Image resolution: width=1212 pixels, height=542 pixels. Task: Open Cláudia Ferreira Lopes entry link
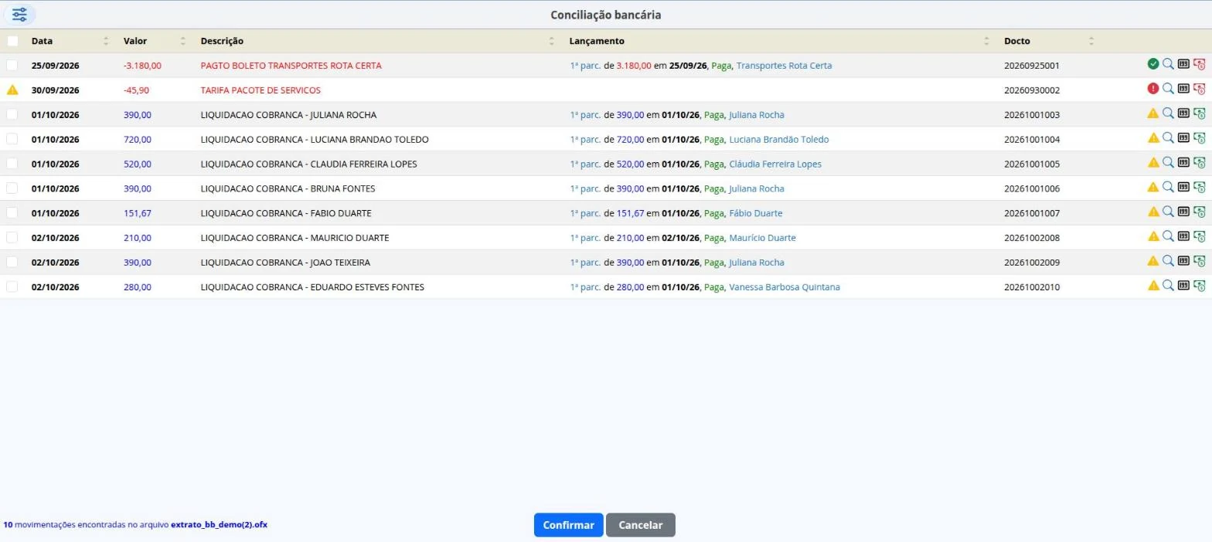775,164
